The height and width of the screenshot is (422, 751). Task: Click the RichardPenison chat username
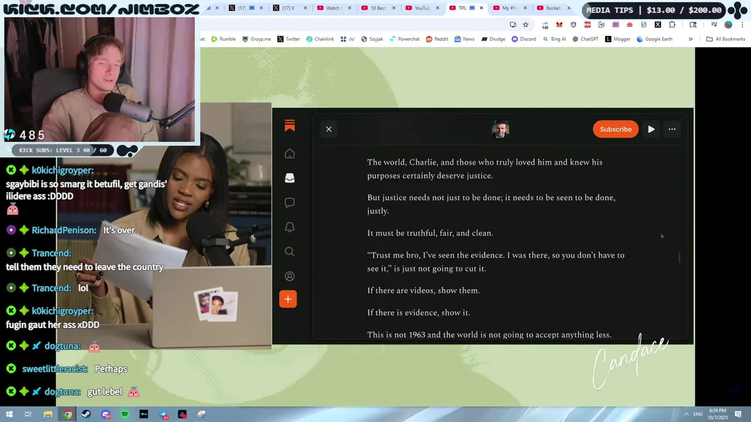point(64,230)
